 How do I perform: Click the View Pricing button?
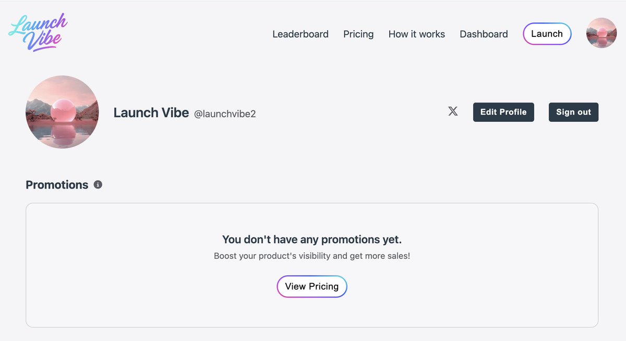[312, 286]
